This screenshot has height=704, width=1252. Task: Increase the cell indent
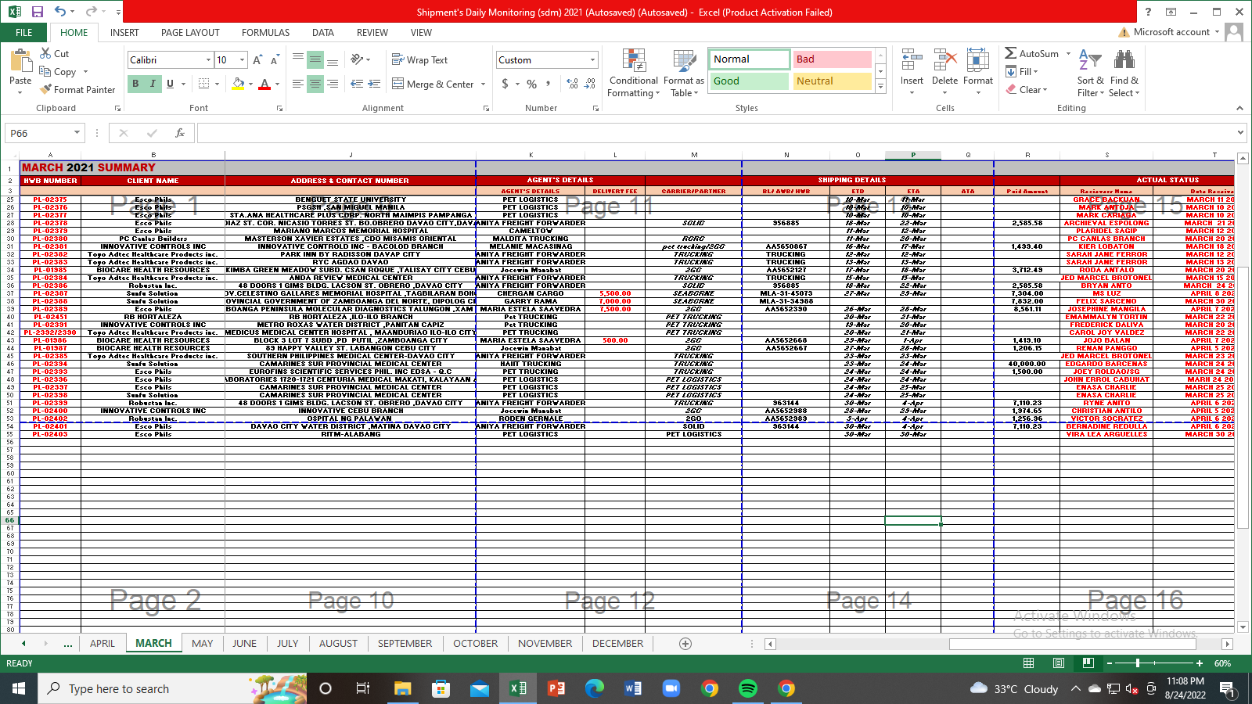point(374,84)
